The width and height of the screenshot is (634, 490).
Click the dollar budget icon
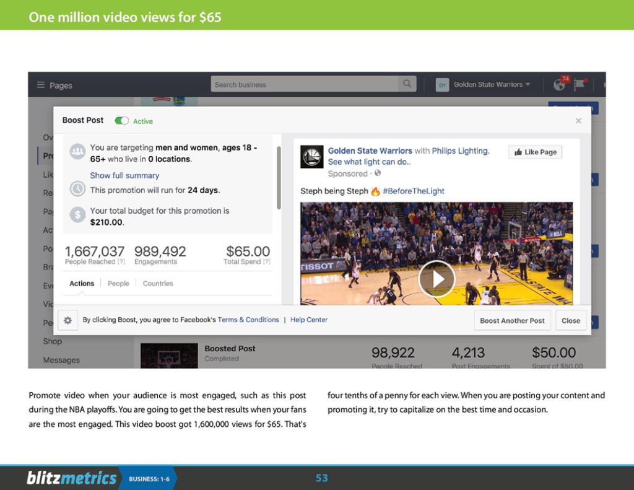click(77, 214)
